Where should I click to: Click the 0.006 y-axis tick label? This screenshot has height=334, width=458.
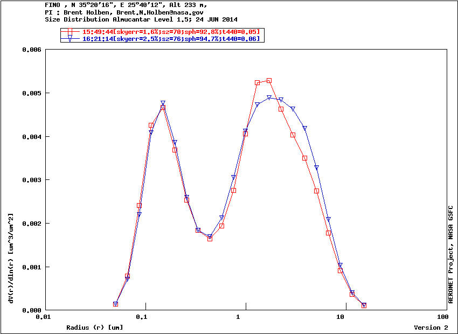click(x=31, y=50)
